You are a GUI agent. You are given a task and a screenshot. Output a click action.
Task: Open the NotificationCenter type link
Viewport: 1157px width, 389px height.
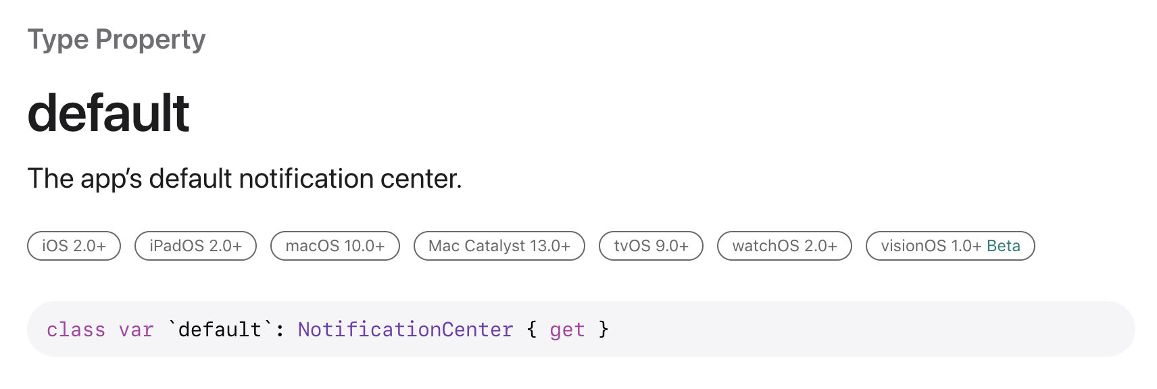[405, 330]
